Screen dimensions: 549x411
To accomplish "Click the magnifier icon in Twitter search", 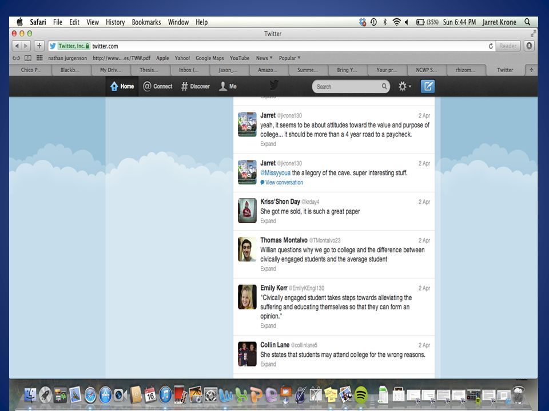I will [x=384, y=86].
